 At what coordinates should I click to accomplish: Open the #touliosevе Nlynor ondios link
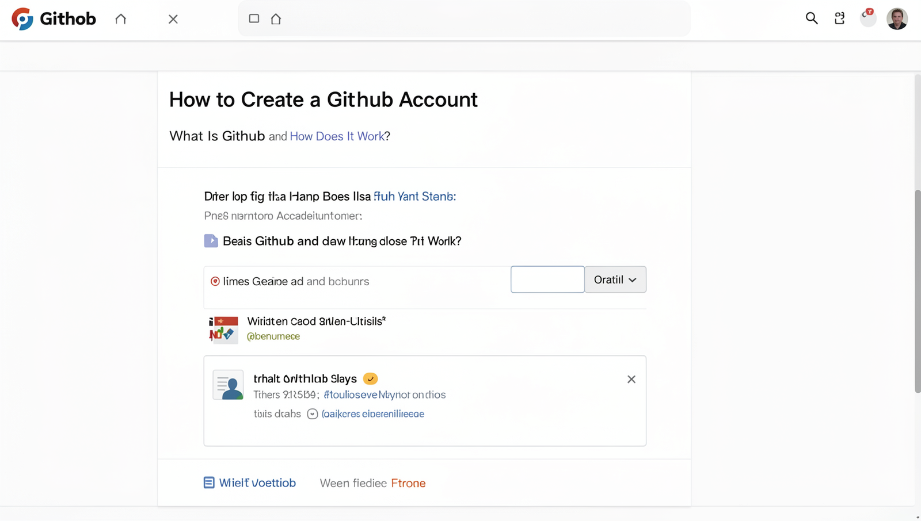(x=385, y=395)
